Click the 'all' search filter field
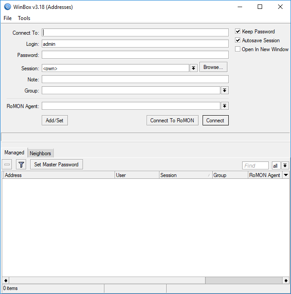Screen dimensions: 291x294 276,165
